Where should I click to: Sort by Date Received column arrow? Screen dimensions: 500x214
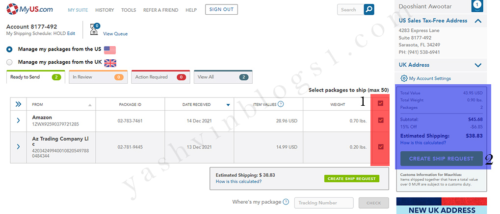(228, 104)
